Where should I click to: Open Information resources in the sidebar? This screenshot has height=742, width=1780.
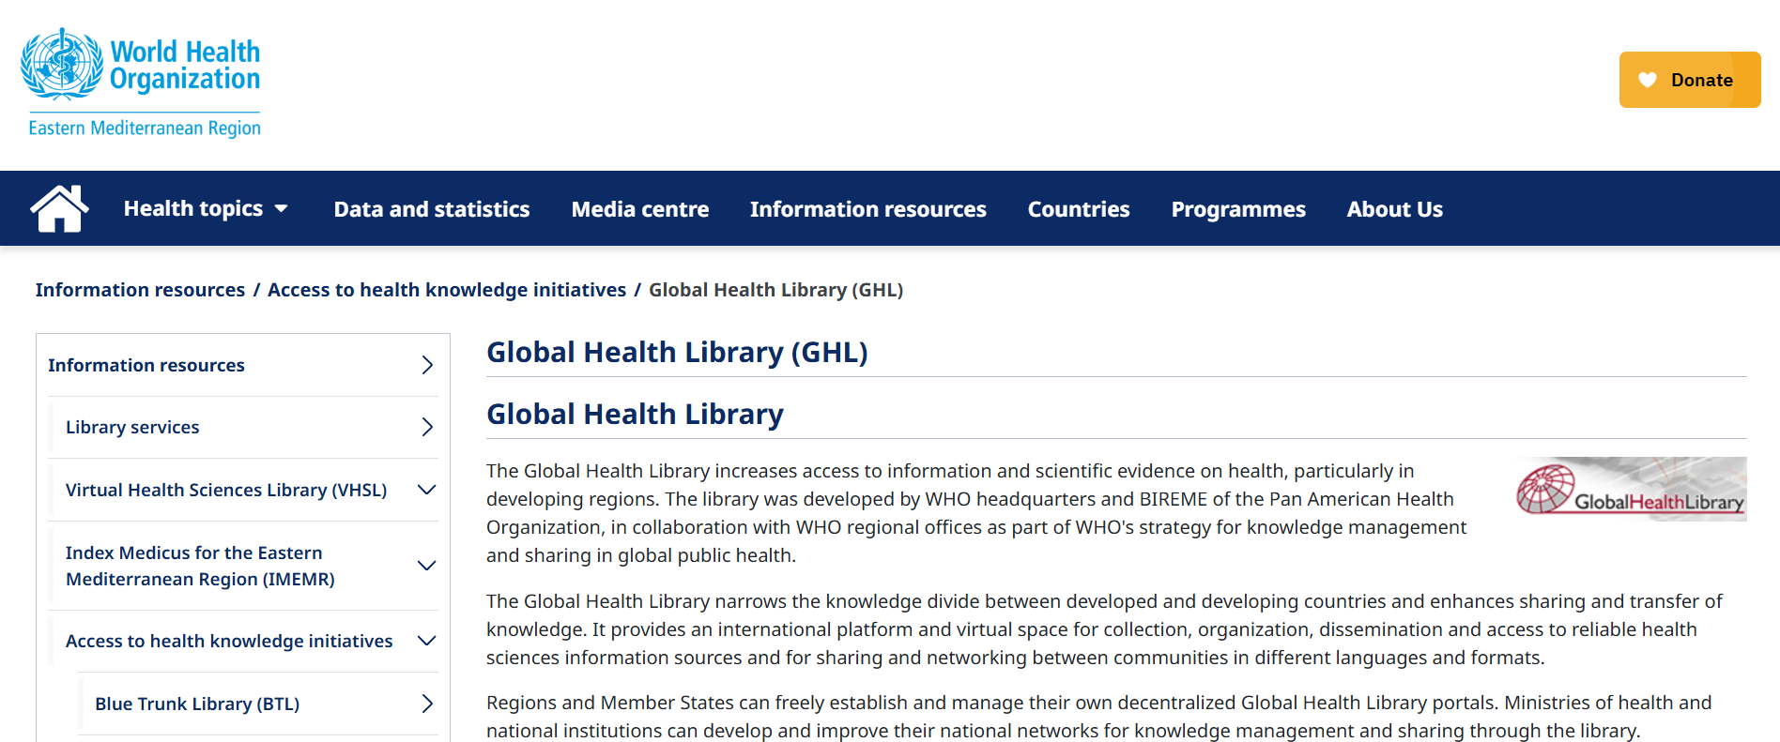point(146,365)
